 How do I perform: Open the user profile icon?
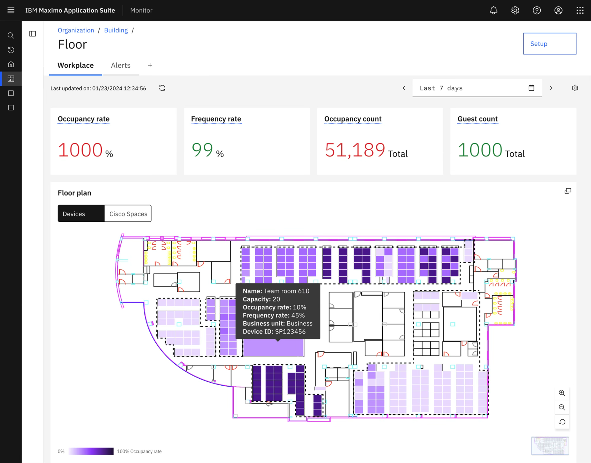coord(558,10)
